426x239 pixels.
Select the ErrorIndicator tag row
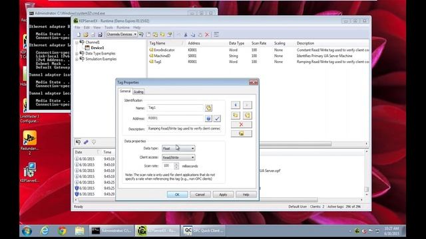point(259,50)
